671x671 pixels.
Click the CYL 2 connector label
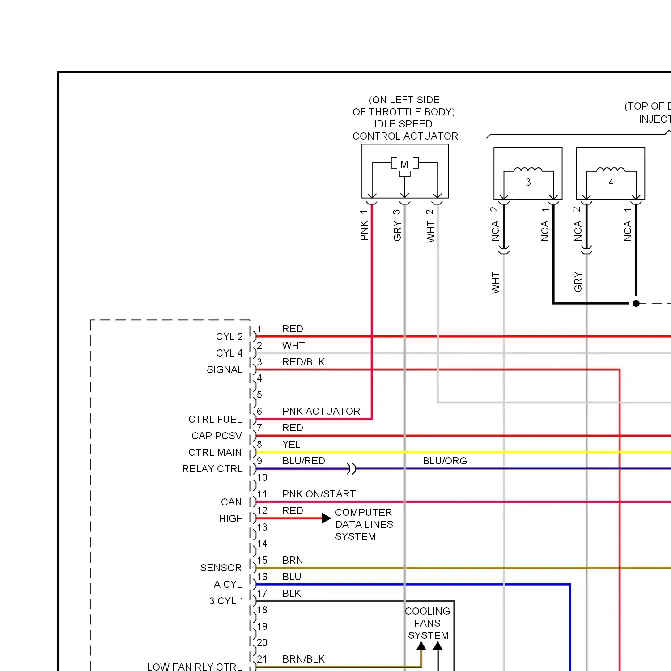[229, 336]
